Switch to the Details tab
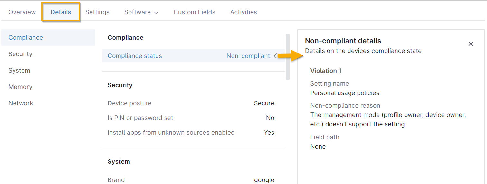This screenshot has width=487, height=184. 61,12
